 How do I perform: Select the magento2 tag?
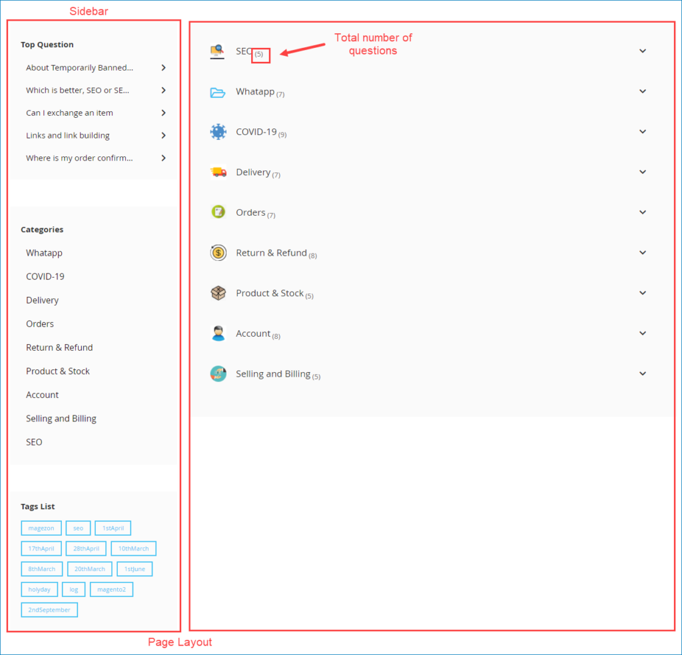tap(112, 589)
